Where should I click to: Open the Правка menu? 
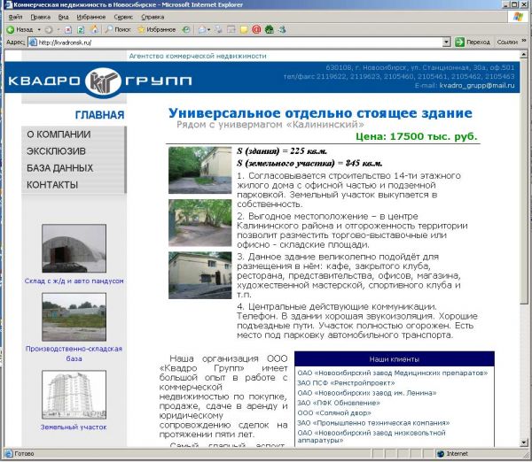pyautogui.click(x=41, y=17)
